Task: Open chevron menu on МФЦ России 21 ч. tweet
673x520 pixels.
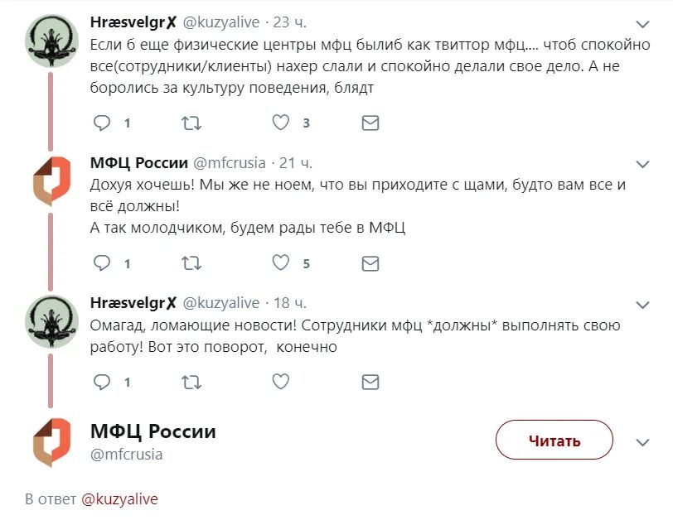Action: 642,163
